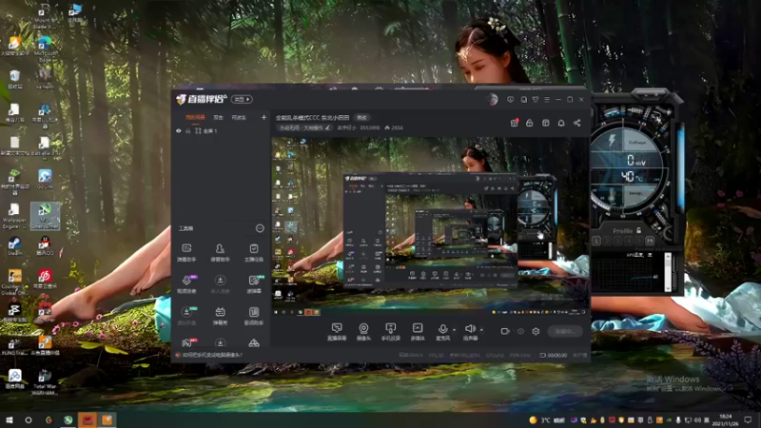Click the MSI Afterburner monitor graph scrollbar
Image resolution: width=761 pixels, height=428 pixels.
668,272
